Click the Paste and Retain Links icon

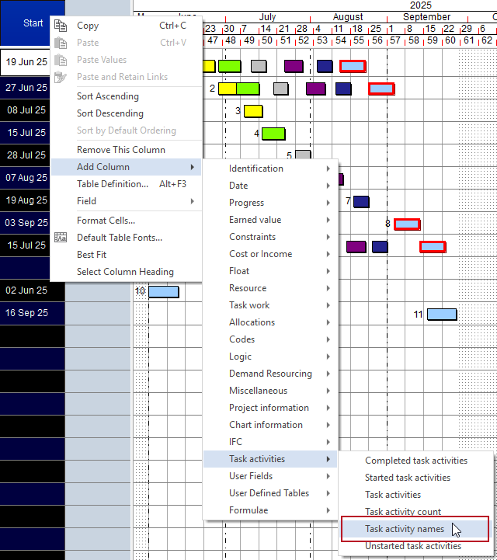click(x=61, y=77)
